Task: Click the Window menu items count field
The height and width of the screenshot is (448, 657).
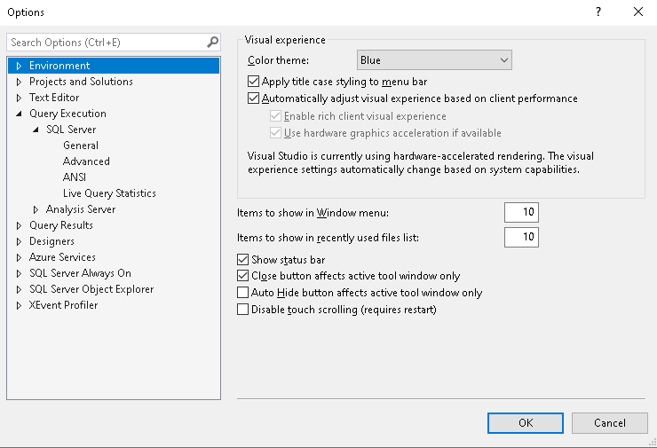Action: (x=521, y=213)
